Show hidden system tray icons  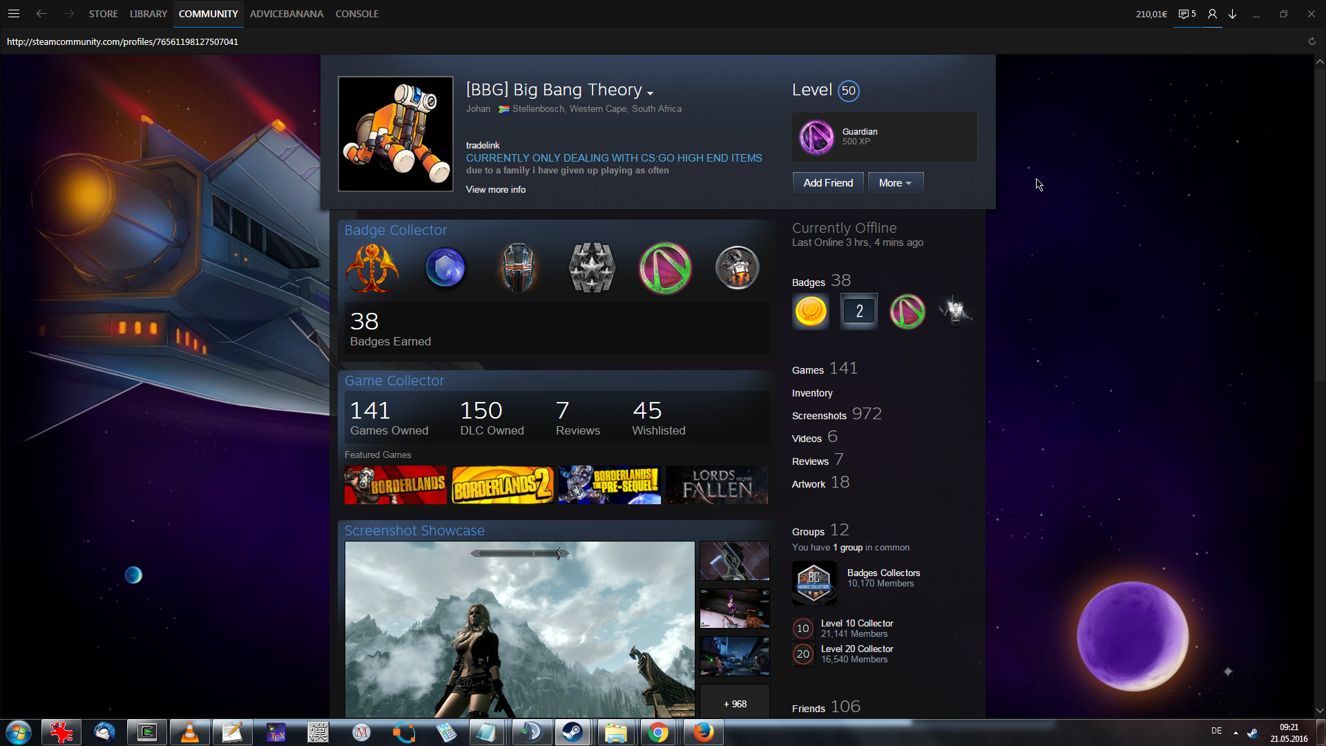coord(1236,732)
